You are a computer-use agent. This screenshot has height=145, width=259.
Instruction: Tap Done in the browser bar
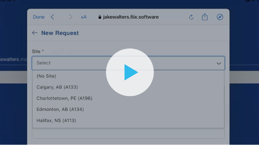pos(39,17)
